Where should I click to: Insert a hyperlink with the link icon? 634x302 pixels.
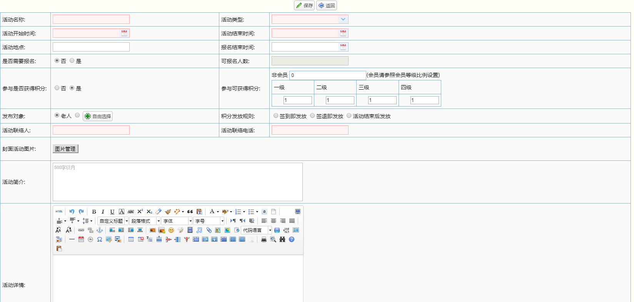click(x=81, y=230)
